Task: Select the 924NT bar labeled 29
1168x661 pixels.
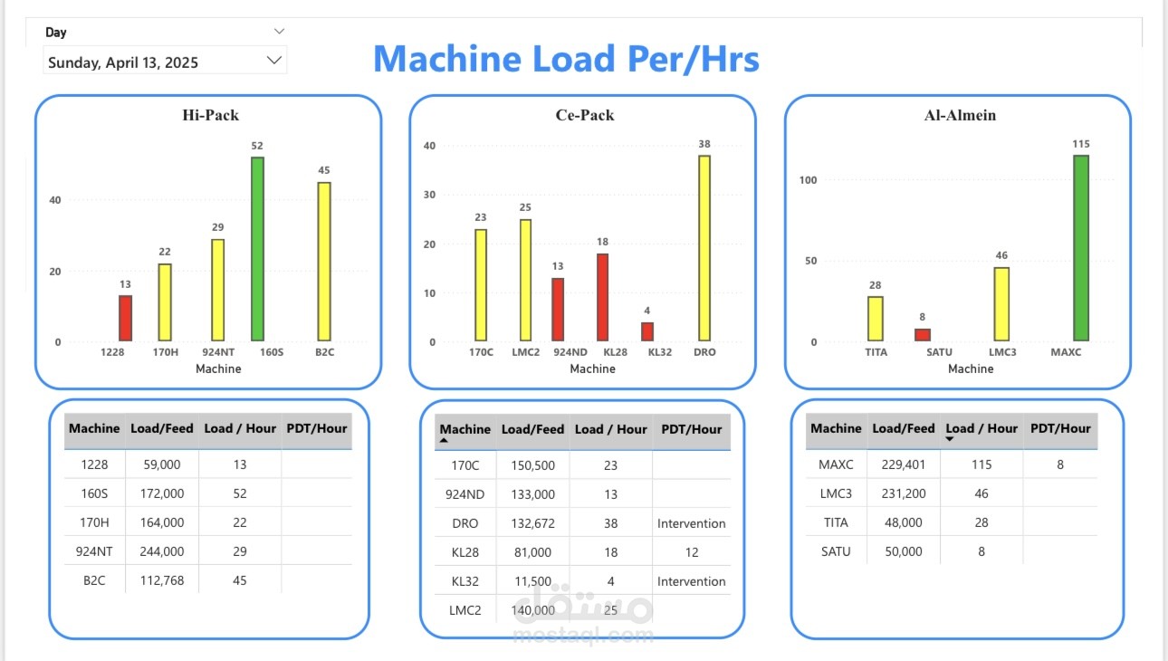Action: 218,290
